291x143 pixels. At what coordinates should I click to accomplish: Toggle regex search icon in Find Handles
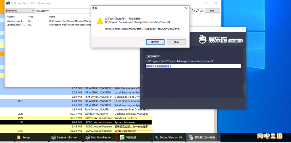pos(198,10)
